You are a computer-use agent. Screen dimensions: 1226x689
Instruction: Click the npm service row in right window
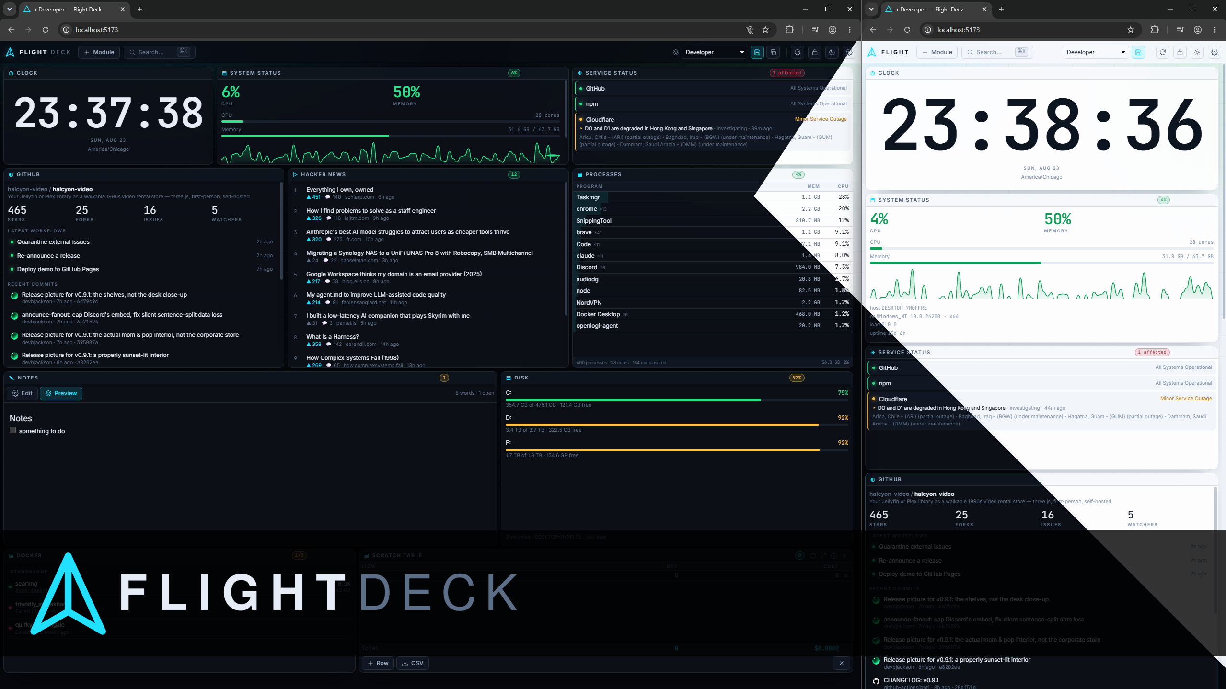click(1041, 383)
